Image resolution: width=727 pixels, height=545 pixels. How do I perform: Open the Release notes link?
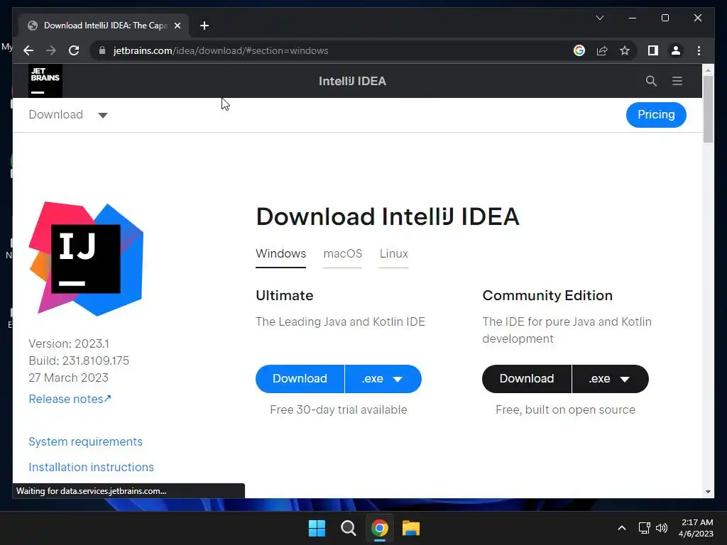click(x=70, y=399)
